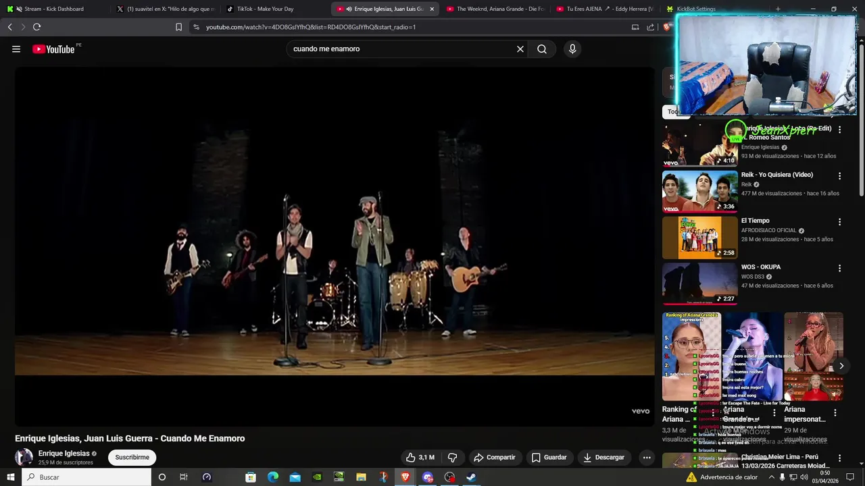Image resolution: width=865 pixels, height=486 pixels.
Task: Click the Compartir button
Action: (x=495, y=458)
